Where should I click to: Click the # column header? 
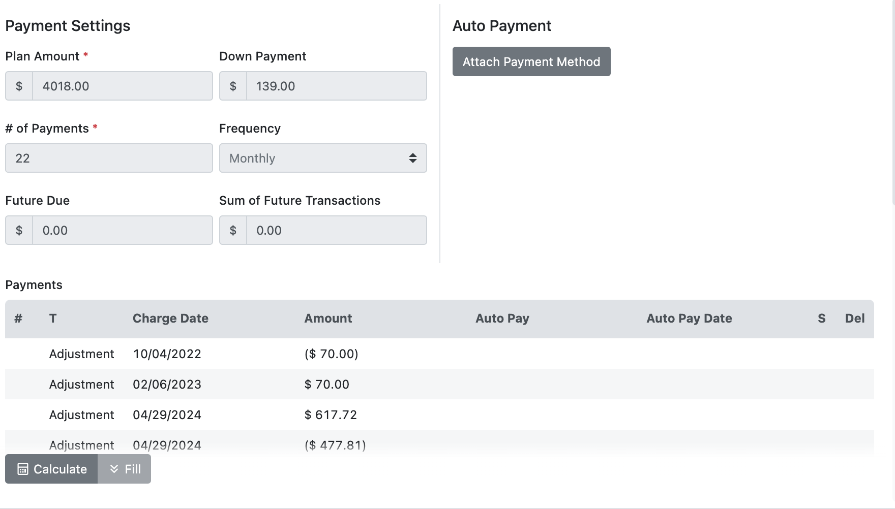(18, 319)
